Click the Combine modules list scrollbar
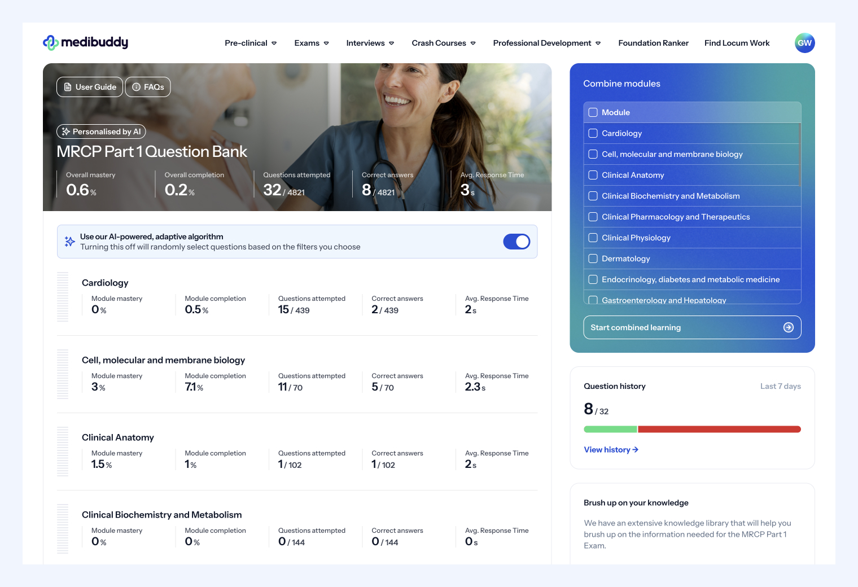 [x=800, y=154]
